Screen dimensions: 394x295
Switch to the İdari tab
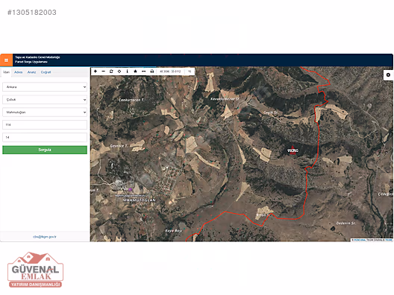point(6,72)
